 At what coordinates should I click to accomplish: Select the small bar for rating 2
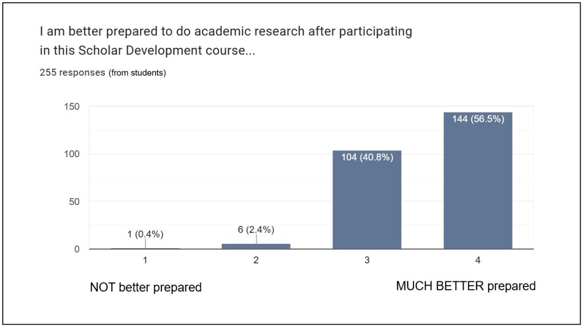[x=256, y=246]
